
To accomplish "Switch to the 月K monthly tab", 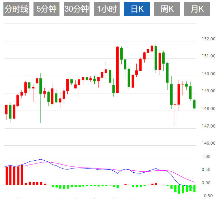I will tap(197, 9).
